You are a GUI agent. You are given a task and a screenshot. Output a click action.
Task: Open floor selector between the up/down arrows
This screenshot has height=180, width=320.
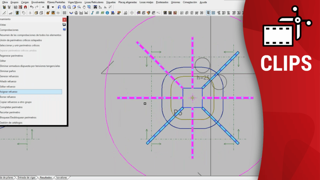pyautogui.click(x=48, y=7)
